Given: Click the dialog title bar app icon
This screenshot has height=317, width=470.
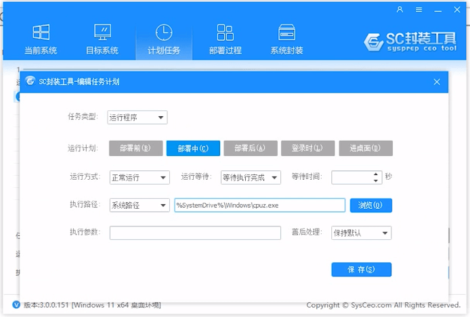Looking at the screenshot, I should (x=30, y=81).
